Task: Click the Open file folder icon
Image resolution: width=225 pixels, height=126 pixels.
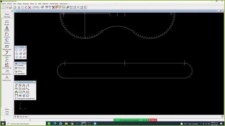Action: coord(6,7)
